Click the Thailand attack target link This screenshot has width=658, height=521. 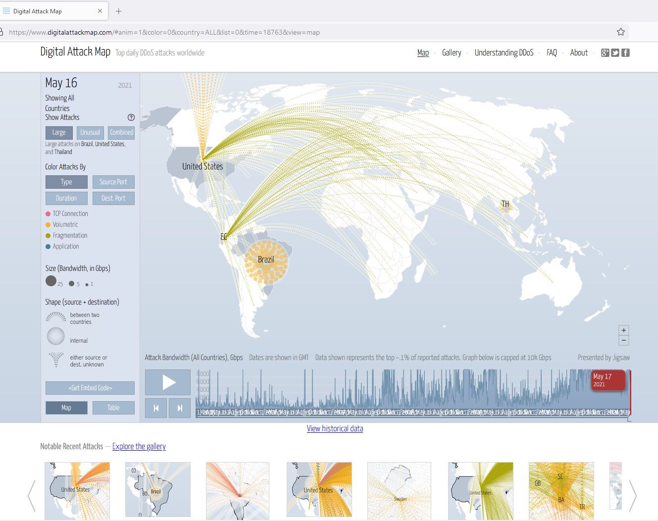[x=63, y=152]
